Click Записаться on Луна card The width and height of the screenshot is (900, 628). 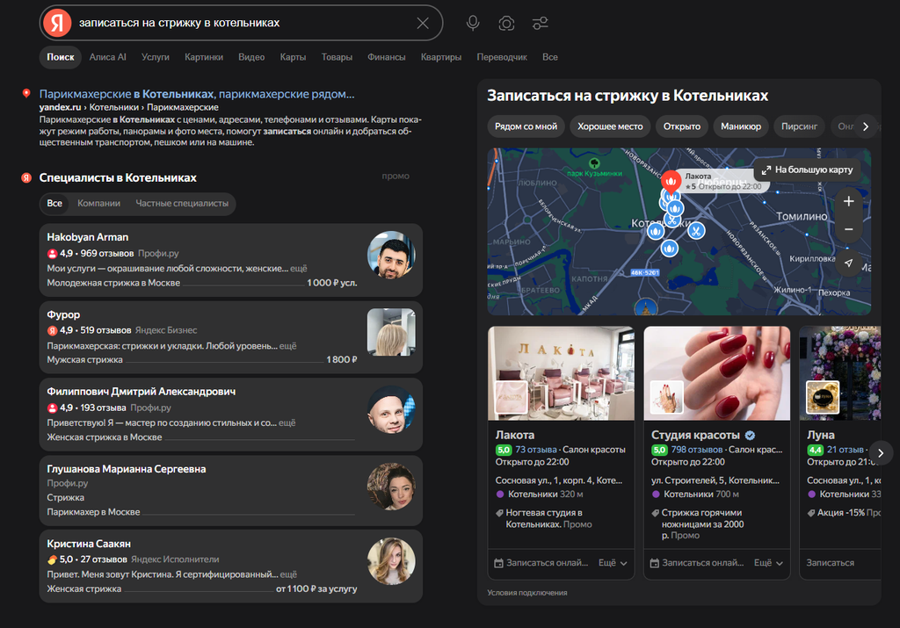click(x=830, y=563)
